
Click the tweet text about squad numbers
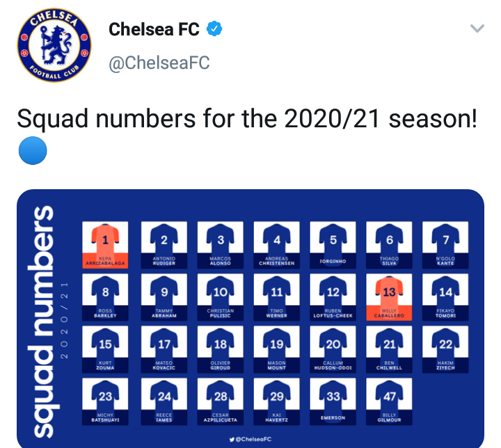click(x=247, y=119)
